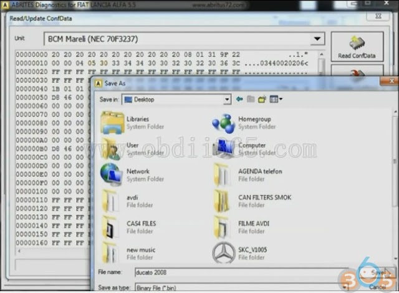Image resolution: width=399 pixels, height=293 pixels.
Task: Click hex row address 00000160
Action: (x=32, y=243)
